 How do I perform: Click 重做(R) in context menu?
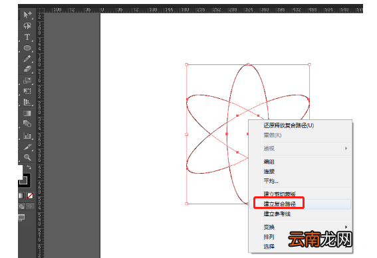(273, 135)
